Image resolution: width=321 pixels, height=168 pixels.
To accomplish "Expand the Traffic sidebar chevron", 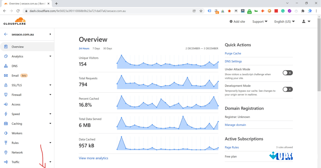I will pyautogui.click(x=50, y=162).
